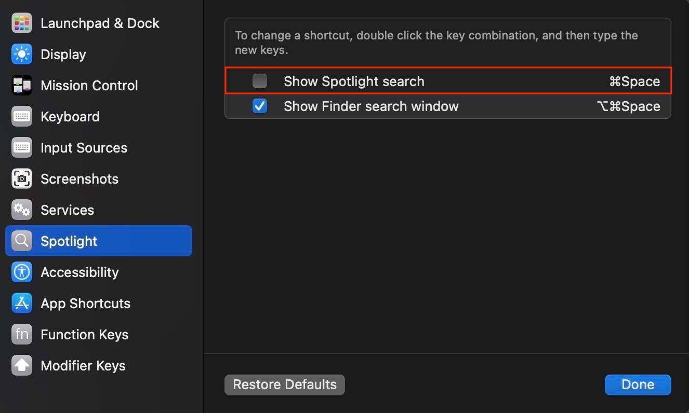Click the Display sun icon

22,54
